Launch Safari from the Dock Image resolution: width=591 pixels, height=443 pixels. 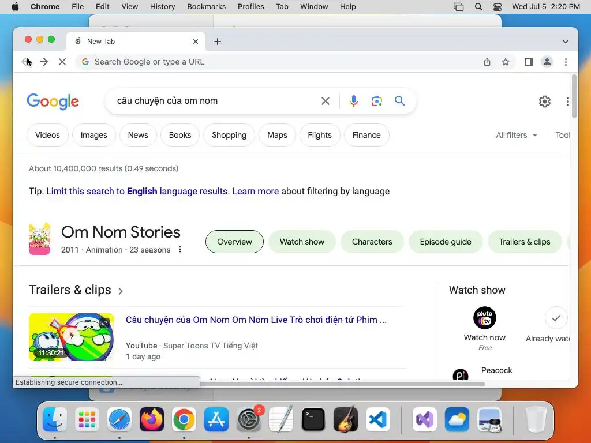click(x=119, y=419)
